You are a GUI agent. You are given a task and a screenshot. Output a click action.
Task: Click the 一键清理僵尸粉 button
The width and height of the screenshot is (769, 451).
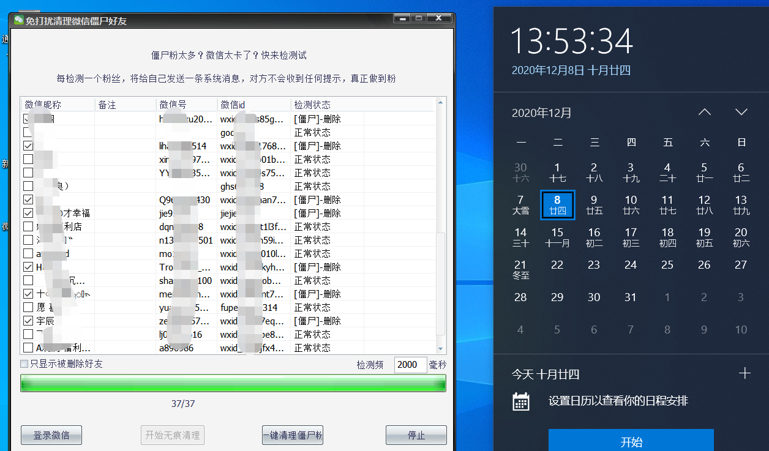pos(293,436)
